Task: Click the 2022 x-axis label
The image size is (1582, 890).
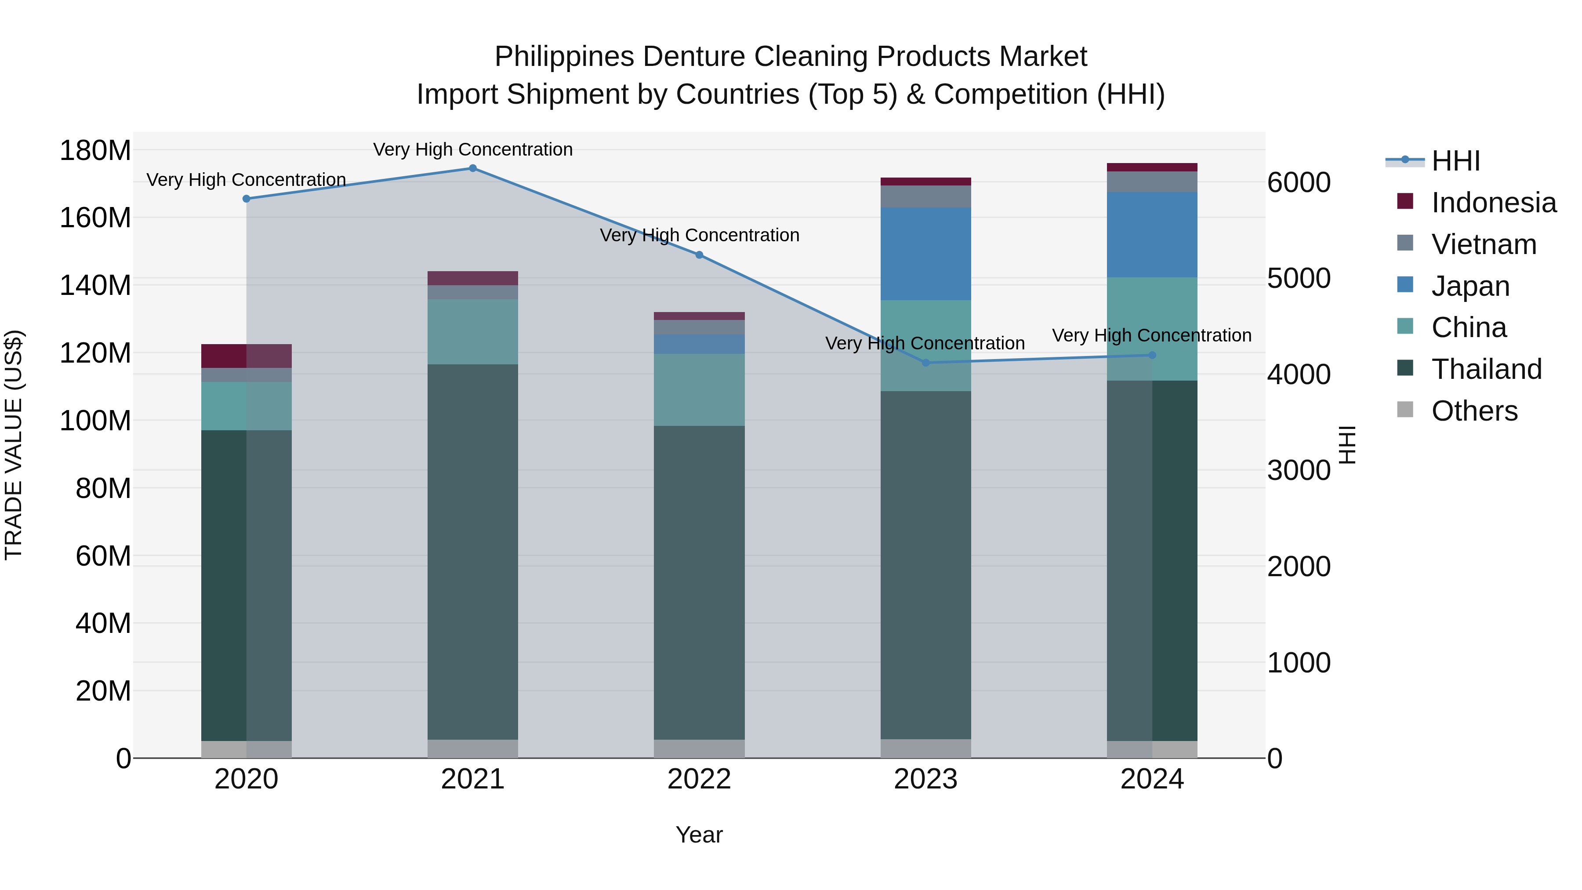Action: point(699,779)
